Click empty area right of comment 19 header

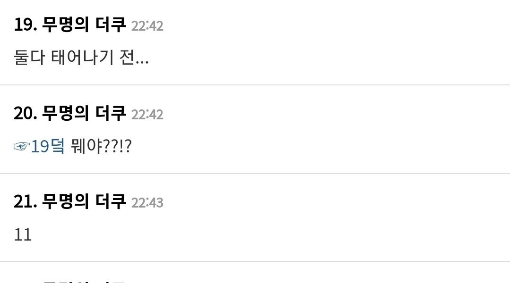(335, 25)
